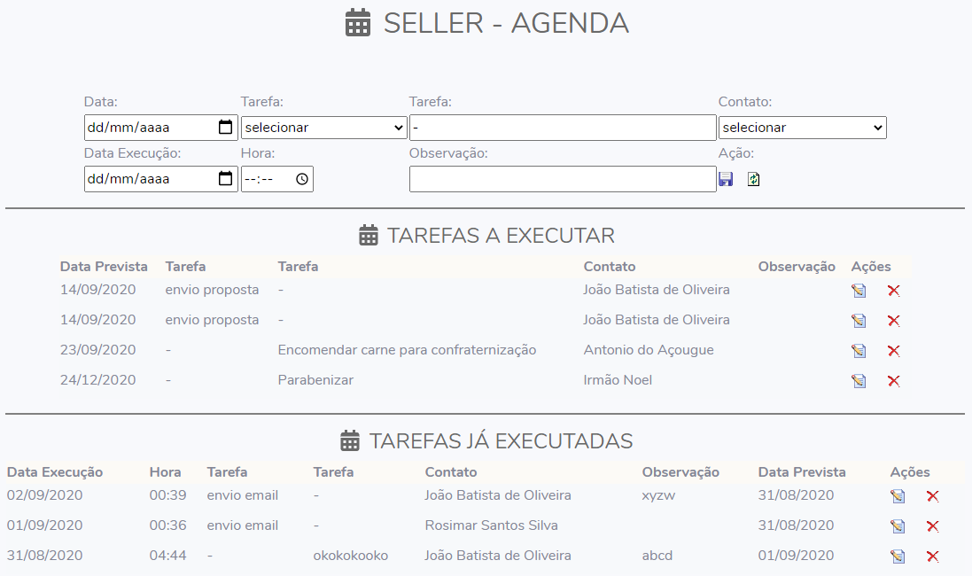Click the Data Execução date input in the form

tap(161, 179)
